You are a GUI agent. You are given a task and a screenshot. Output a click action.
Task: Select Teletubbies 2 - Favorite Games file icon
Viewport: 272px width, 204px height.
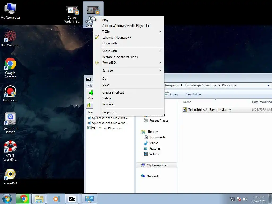click(x=185, y=109)
